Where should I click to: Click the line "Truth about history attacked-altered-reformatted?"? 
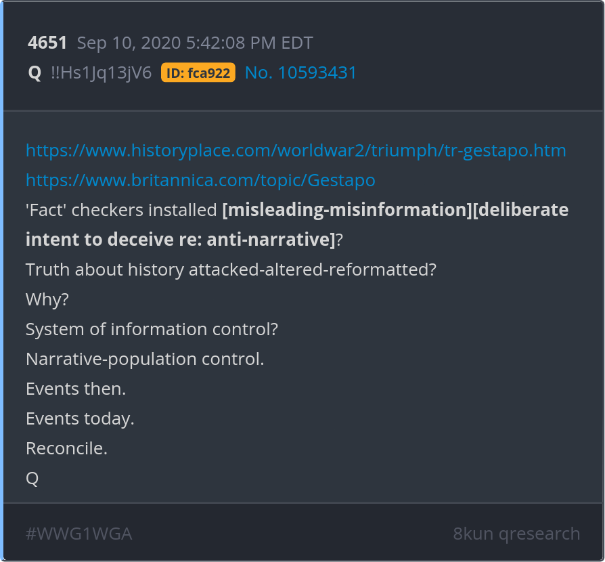tap(231, 269)
